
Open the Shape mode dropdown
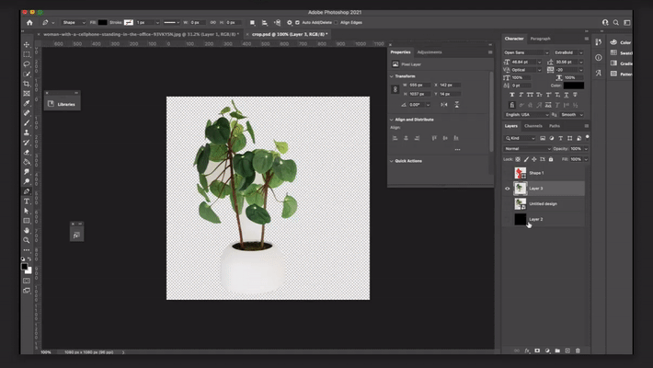tap(74, 22)
